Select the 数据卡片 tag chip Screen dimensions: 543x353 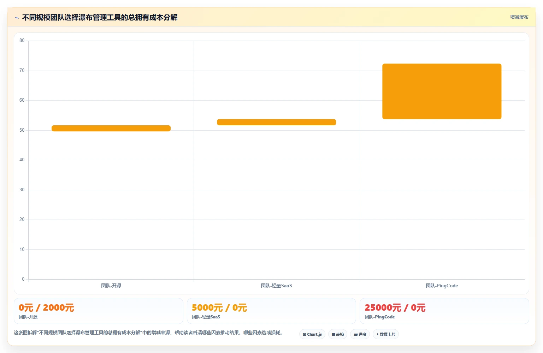[x=386, y=334]
